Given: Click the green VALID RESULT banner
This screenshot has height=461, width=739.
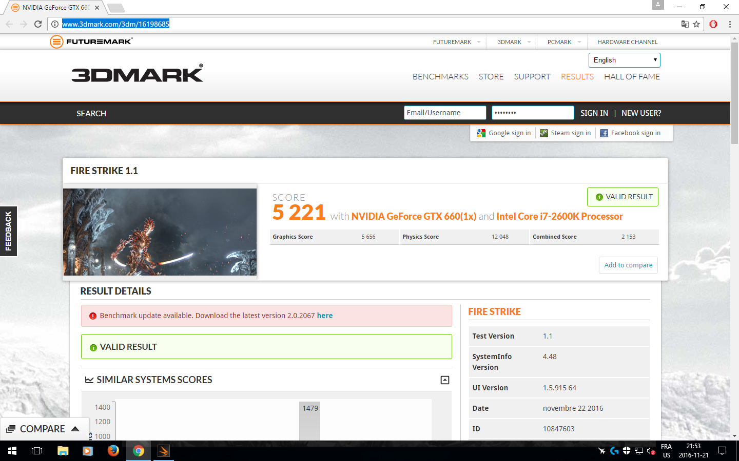Looking at the screenshot, I should [266, 347].
